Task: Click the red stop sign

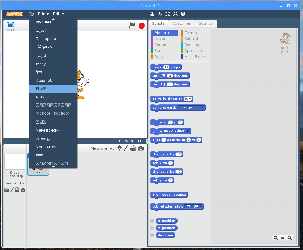Action: pyautogui.click(x=142, y=26)
